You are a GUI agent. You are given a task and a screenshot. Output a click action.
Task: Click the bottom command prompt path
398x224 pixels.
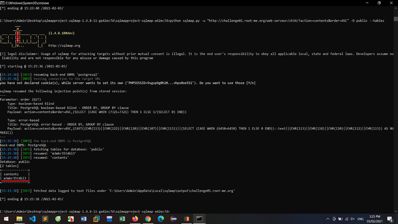(x=85, y=211)
